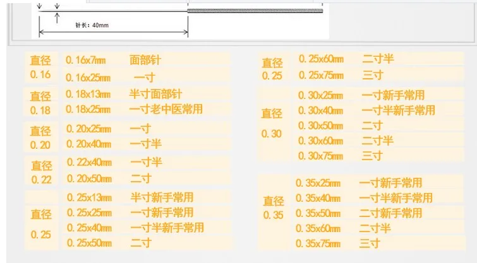
Task: Click the 0.25x40mm size cell
Action: (89, 228)
